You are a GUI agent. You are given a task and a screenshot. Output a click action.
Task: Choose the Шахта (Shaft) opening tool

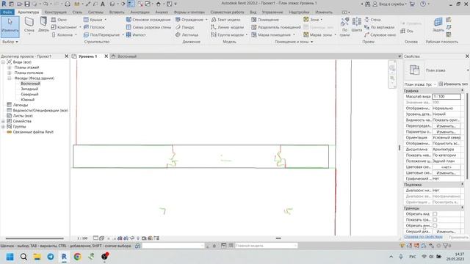[357, 24]
